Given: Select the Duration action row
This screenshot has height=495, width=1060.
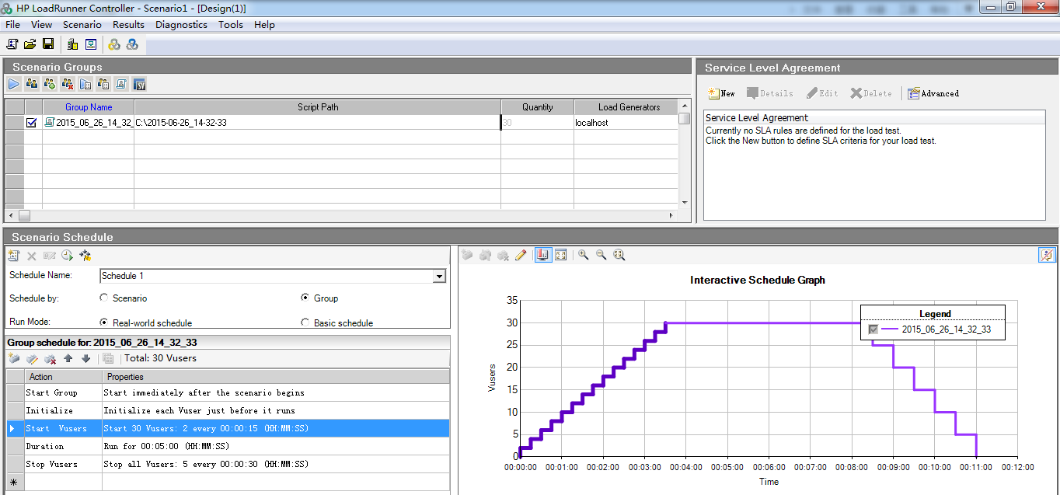Looking at the screenshot, I should tap(228, 446).
